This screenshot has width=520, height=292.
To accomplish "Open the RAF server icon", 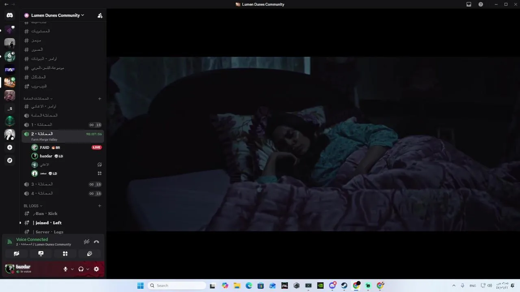I will pyautogui.click(x=10, y=69).
